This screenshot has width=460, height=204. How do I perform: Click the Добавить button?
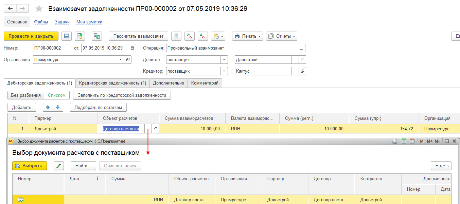22,107
